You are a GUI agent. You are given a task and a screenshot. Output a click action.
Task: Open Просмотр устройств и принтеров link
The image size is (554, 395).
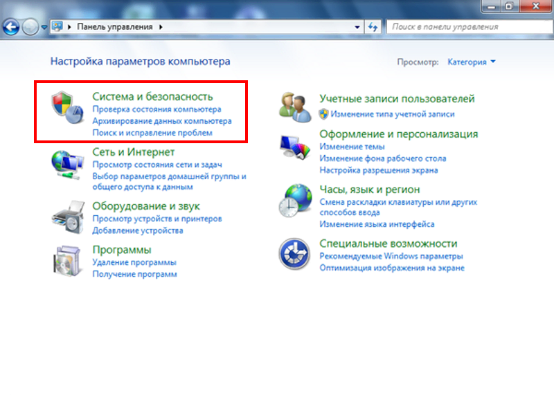point(157,219)
